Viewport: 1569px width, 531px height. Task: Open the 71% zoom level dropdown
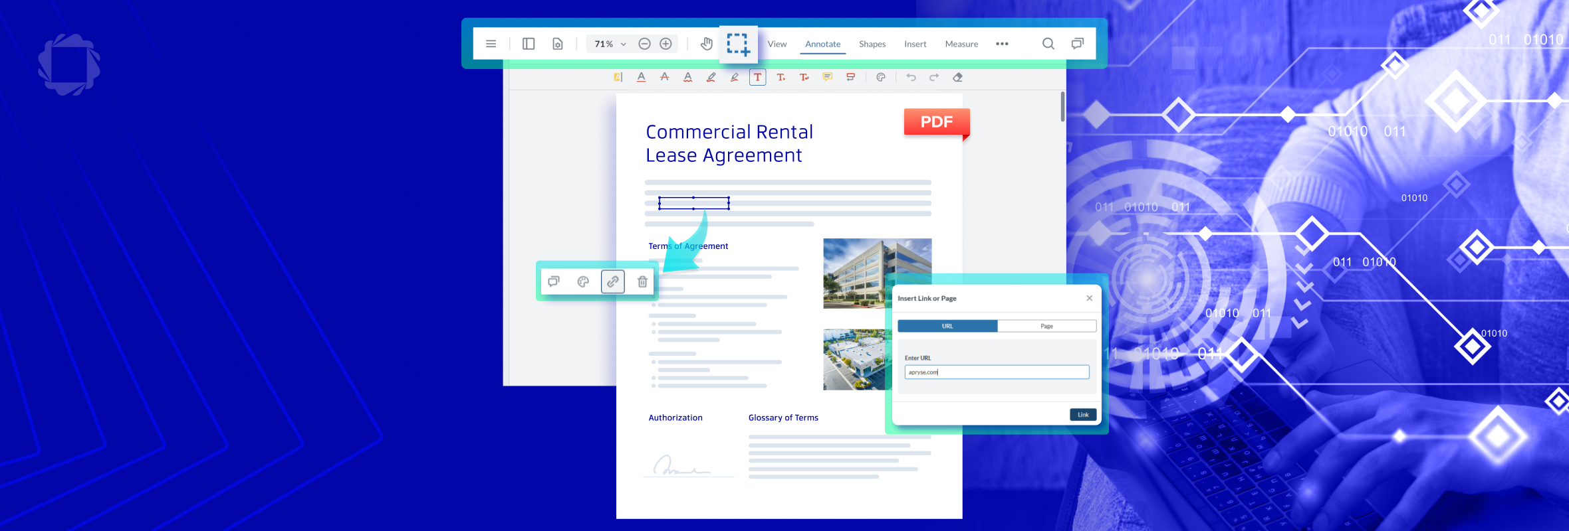(x=610, y=44)
